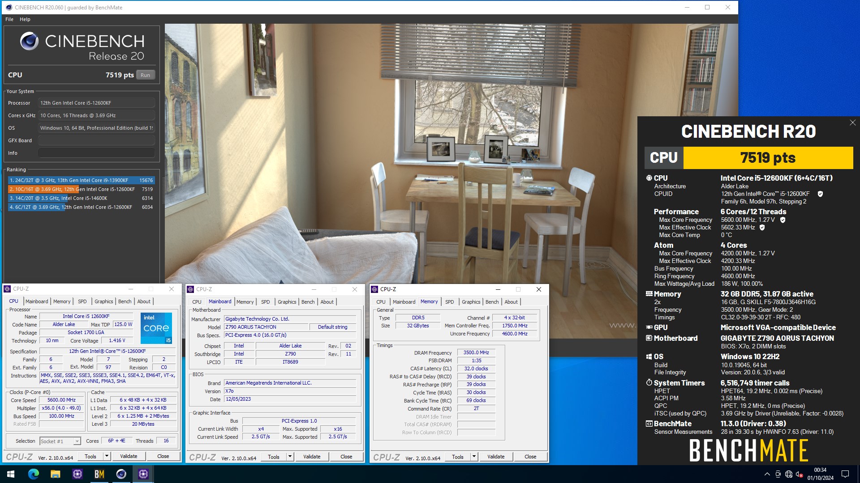Click the BenchMate section icon in panel

point(649,424)
